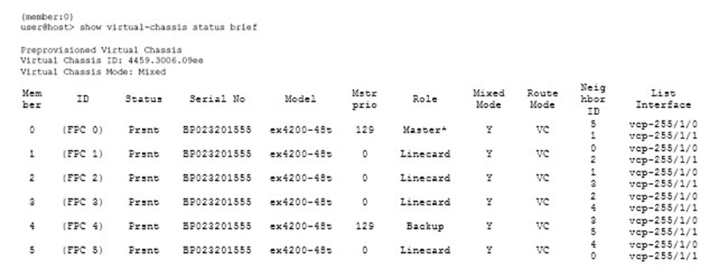Click the 'Backup' role entry
The image size is (719, 274).
[425, 226]
